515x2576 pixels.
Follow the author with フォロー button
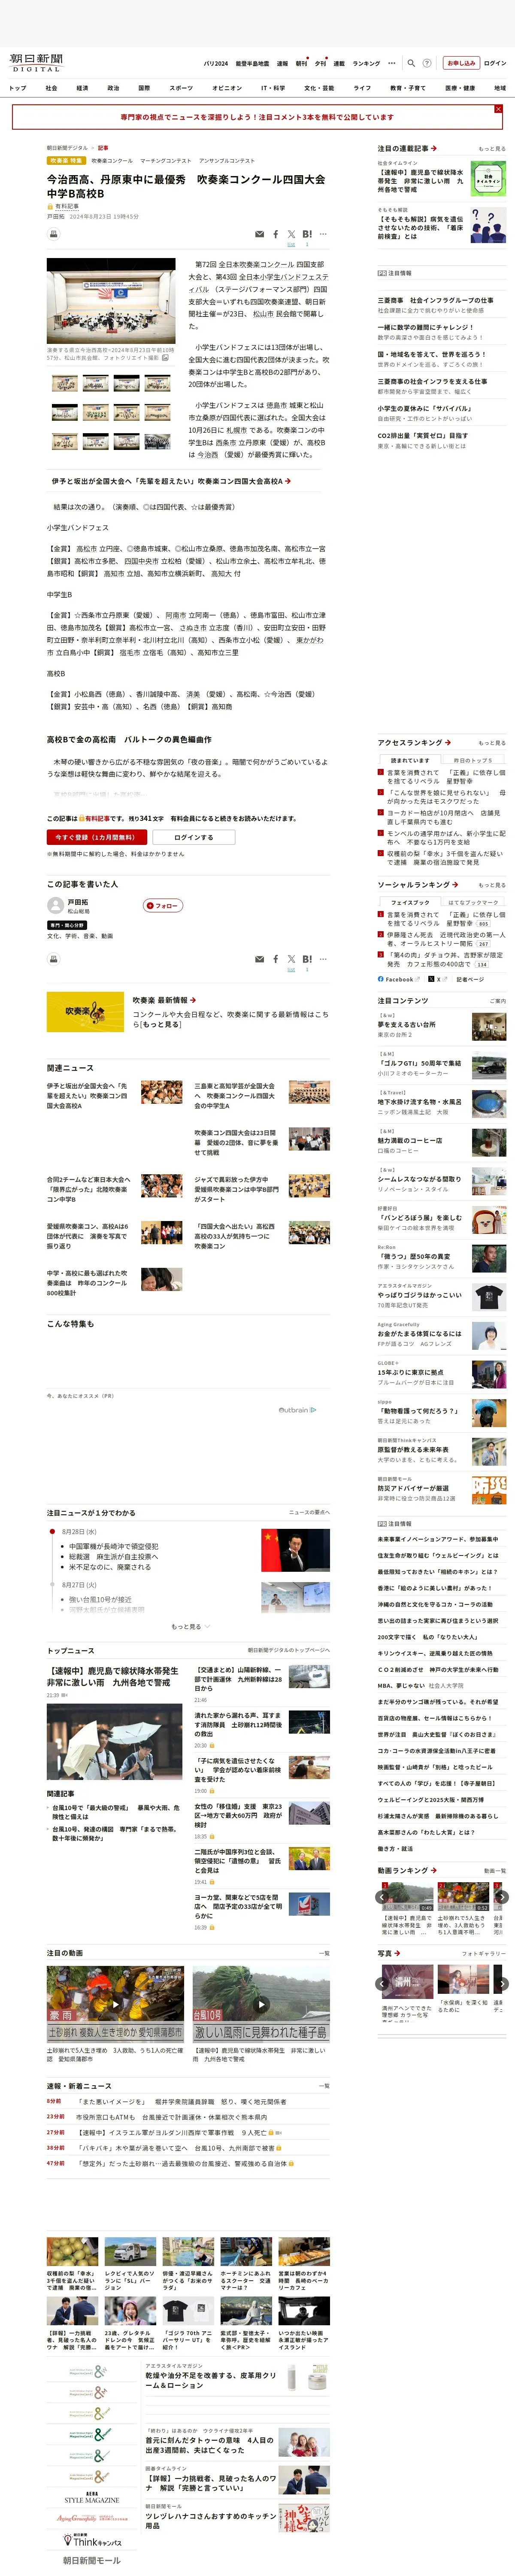pos(163,906)
